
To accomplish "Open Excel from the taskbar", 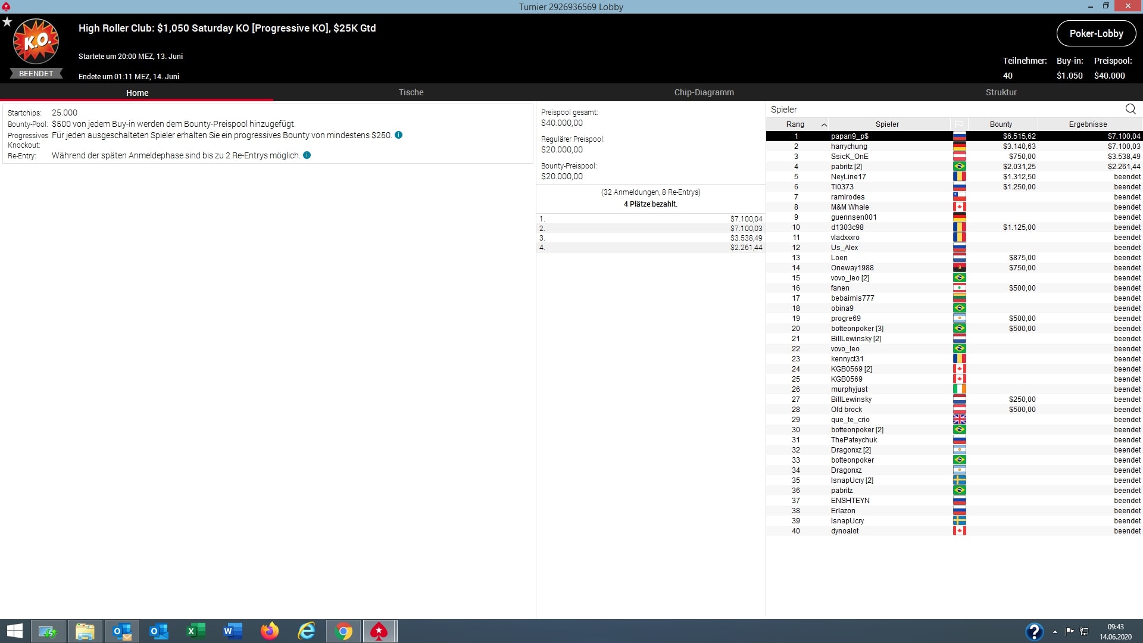I will [x=195, y=631].
